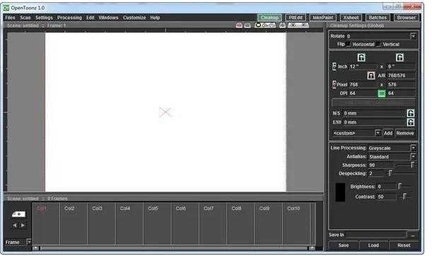
Task: Open the Help menu
Action: [155, 18]
